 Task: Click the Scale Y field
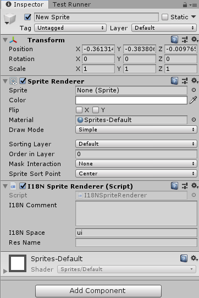tap(140, 69)
